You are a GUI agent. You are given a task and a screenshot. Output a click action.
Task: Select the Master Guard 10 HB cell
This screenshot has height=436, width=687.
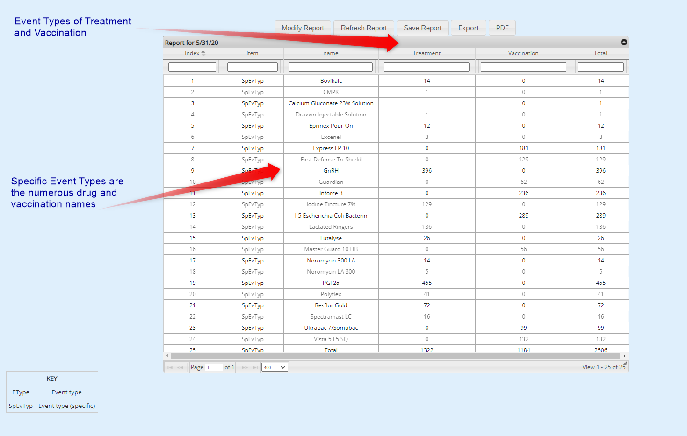331,249
